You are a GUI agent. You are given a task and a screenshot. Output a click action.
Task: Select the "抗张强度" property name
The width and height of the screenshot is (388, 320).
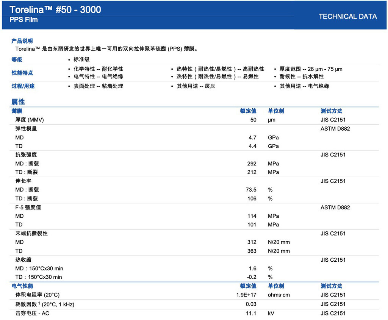click(x=26, y=155)
